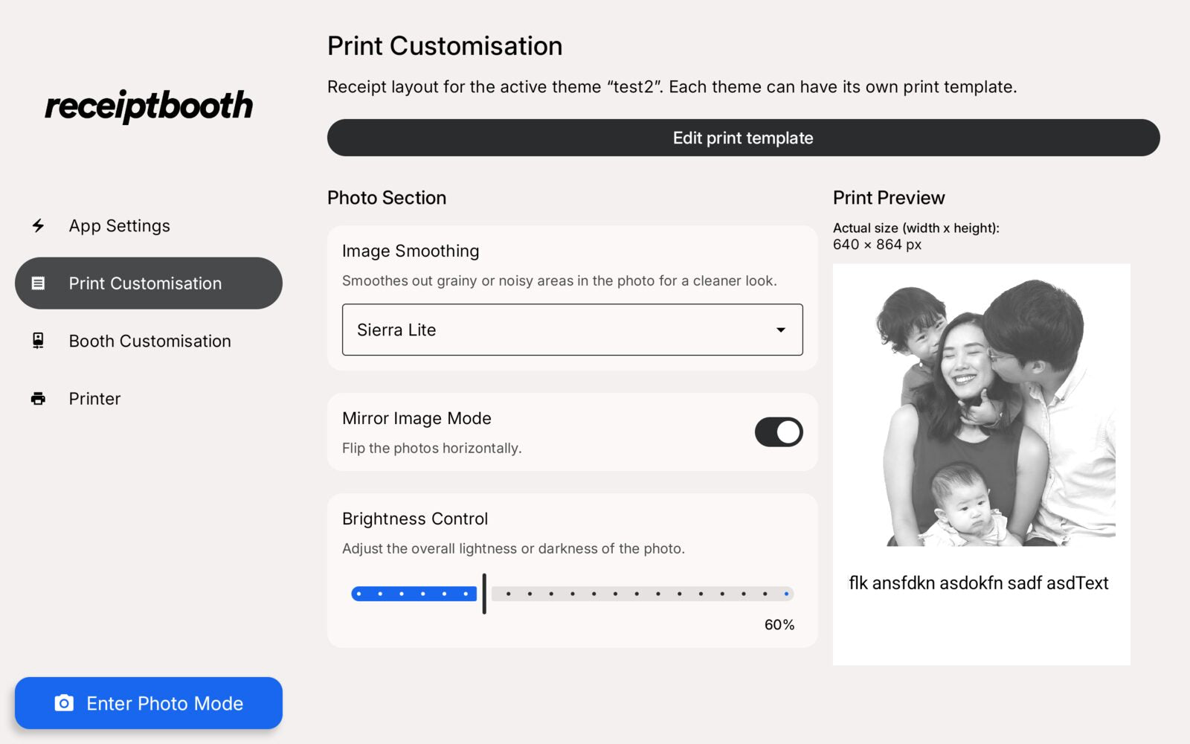Open the App Settings menu item
The height and width of the screenshot is (744, 1190).
pos(149,225)
